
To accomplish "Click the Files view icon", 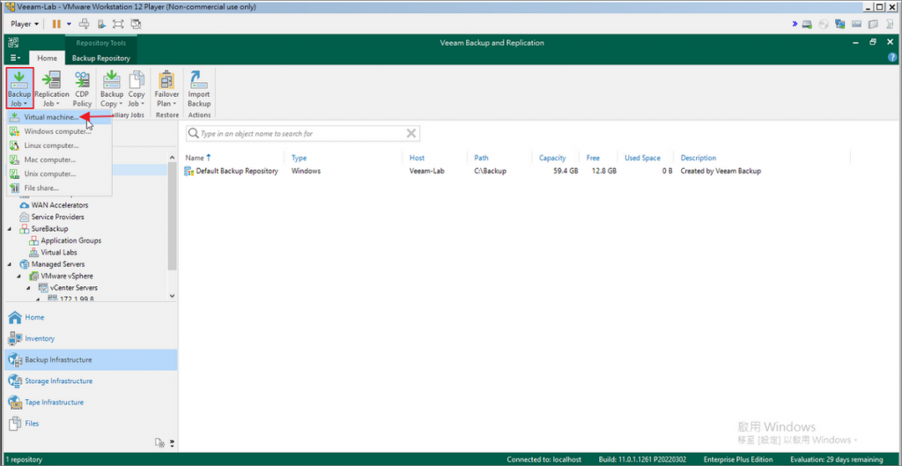I will tap(15, 424).
